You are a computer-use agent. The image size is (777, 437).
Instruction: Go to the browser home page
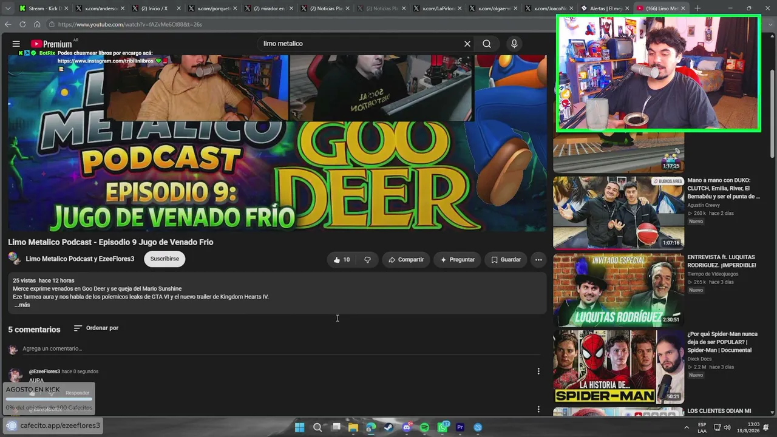point(37,24)
